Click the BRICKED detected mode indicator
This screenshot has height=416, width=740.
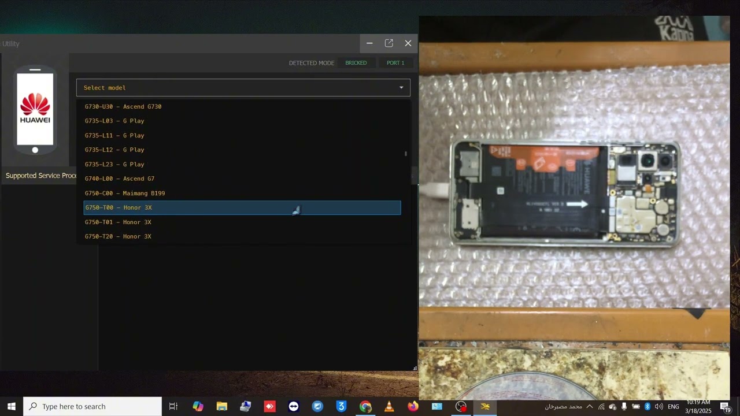point(356,63)
